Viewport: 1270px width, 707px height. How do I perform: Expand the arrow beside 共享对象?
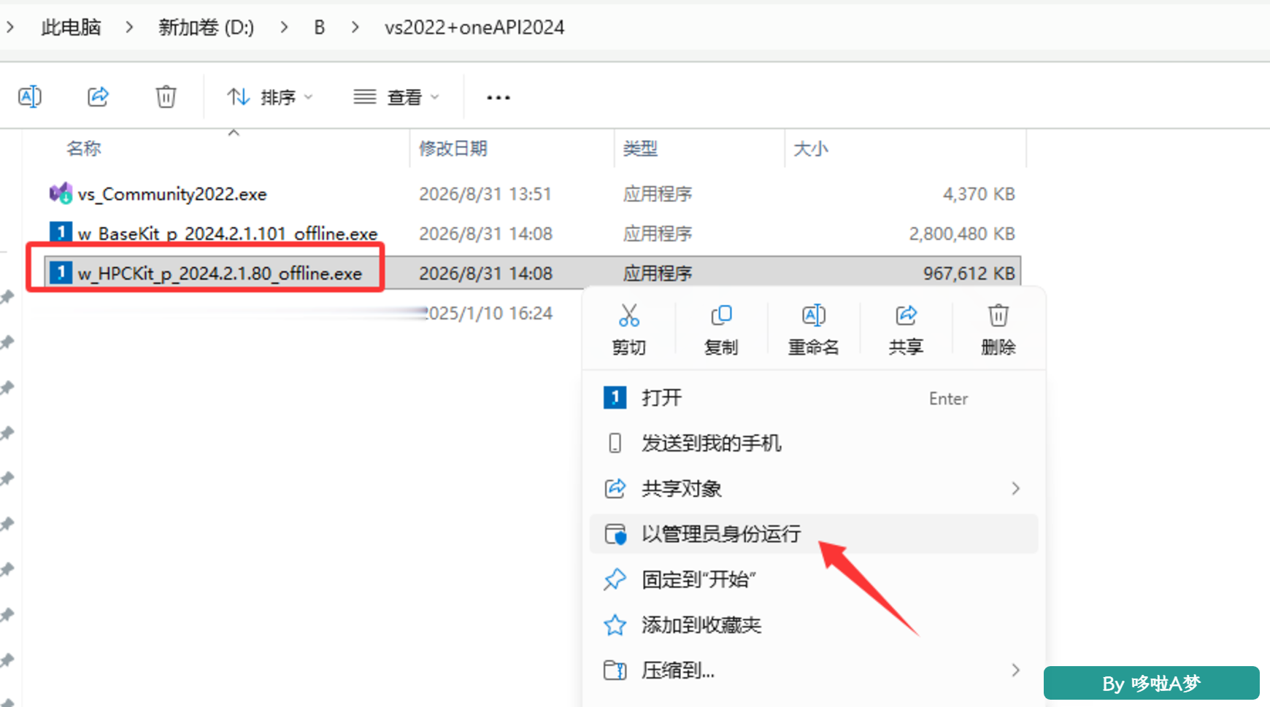[1015, 488]
